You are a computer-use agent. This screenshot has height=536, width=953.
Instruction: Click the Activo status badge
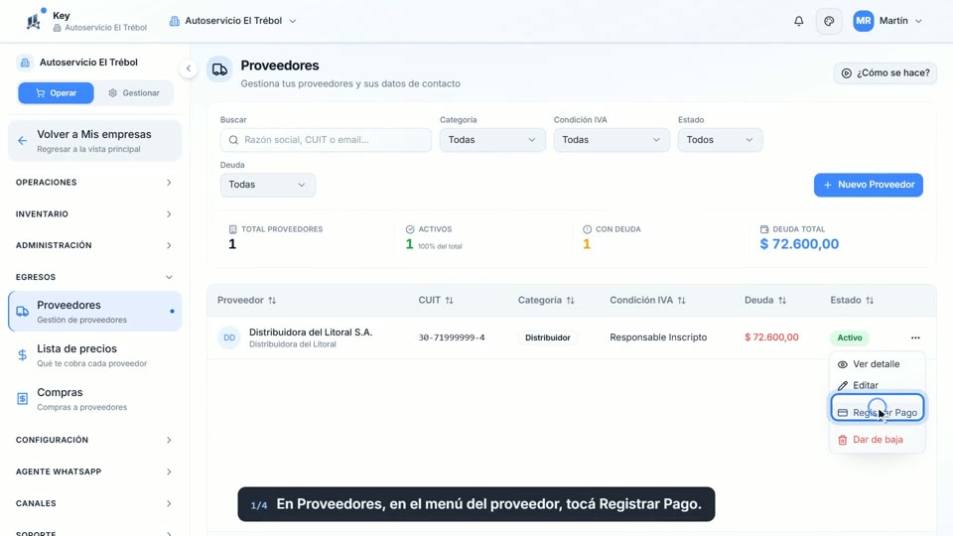tap(849, 337)
